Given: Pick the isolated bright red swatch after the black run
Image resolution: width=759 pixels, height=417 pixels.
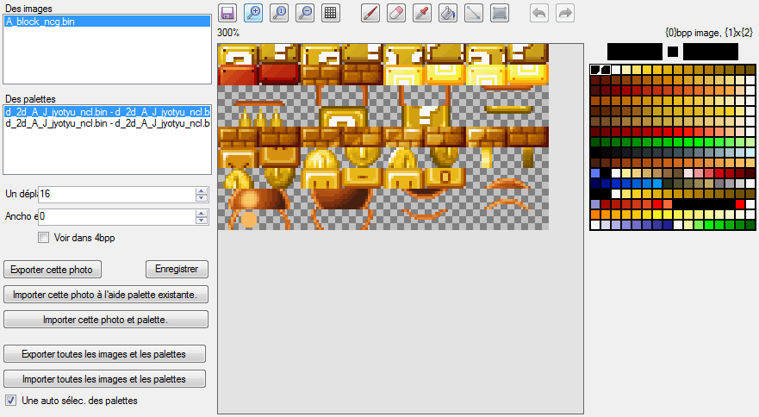Looking at the screenshot, I should click(x=740, y=204).
